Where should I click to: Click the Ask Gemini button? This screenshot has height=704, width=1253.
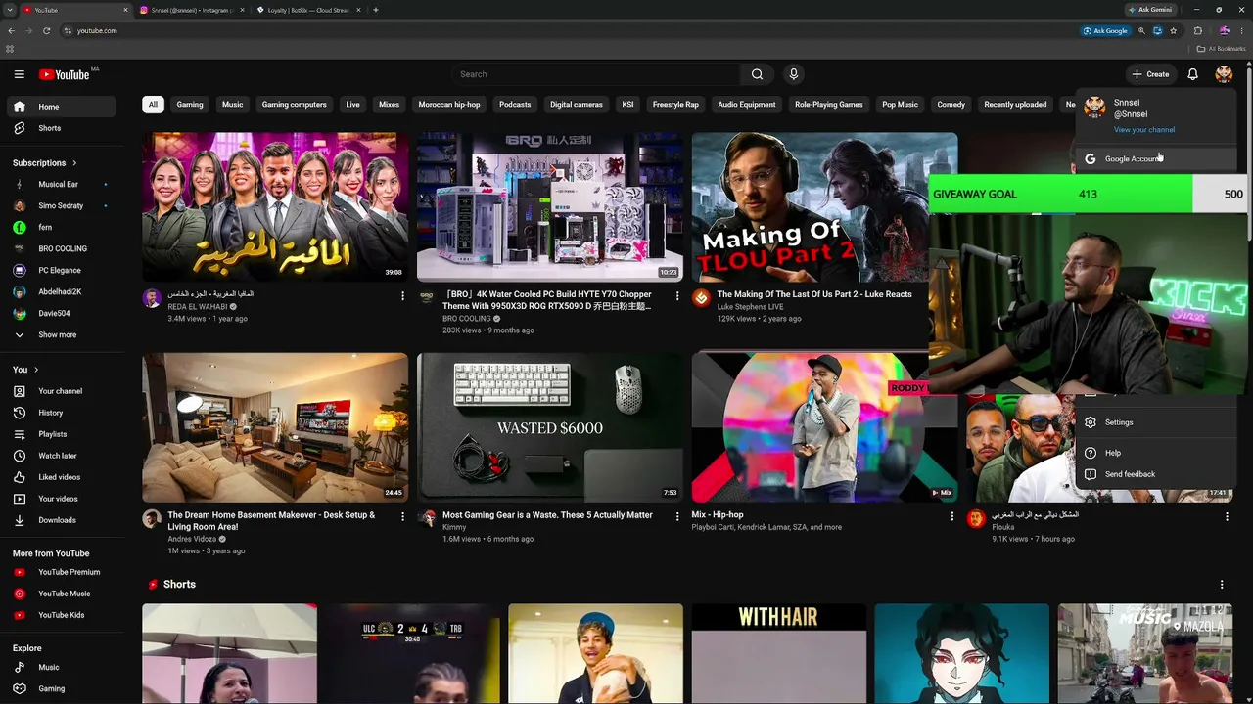click(1149, 10)
